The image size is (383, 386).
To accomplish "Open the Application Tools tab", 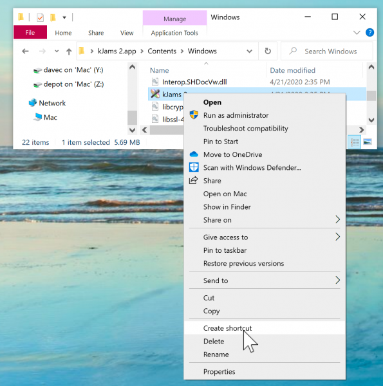I will pyautogui.click(x=174, y=33).
